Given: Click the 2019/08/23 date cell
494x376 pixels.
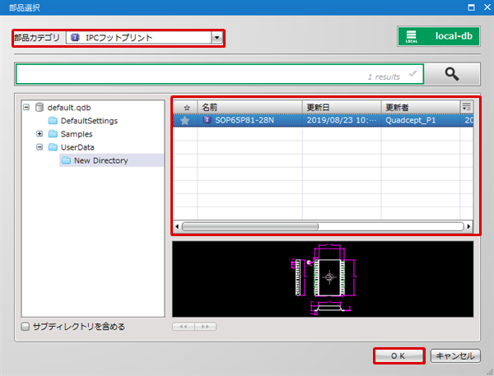Looking at the screenshot, I should (x=342, y=120).
